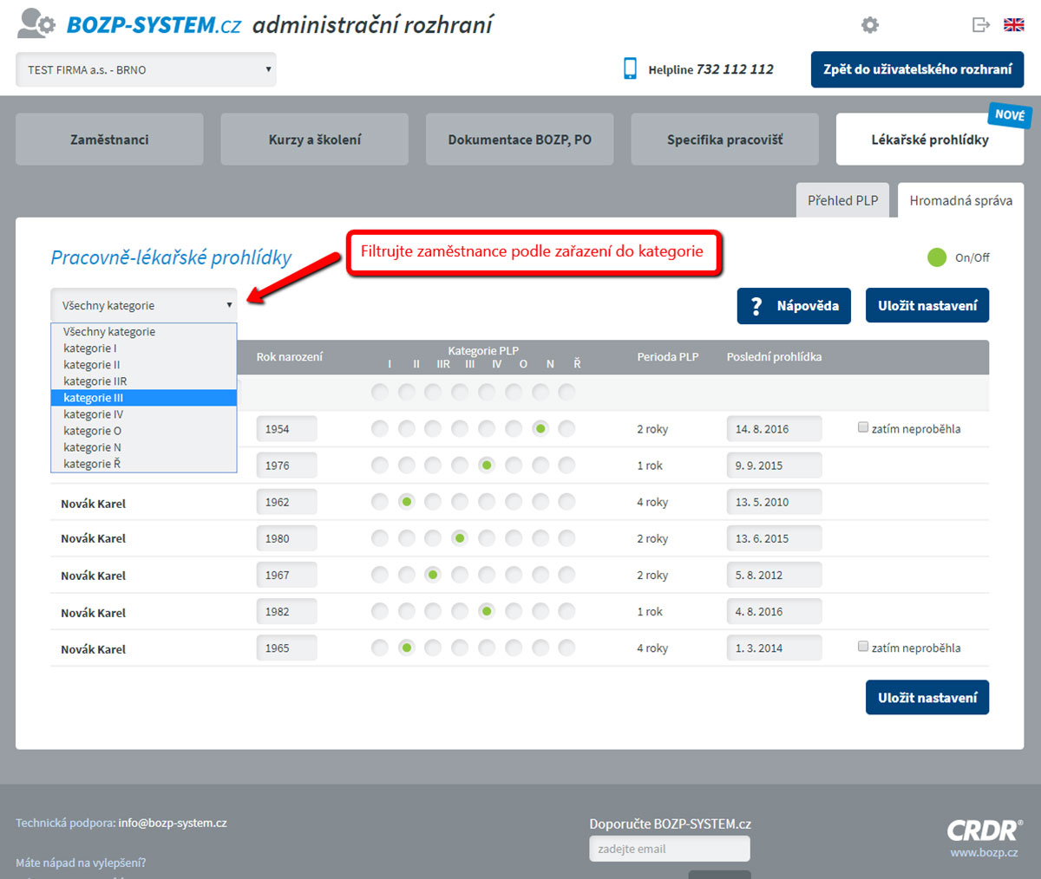Click the settings gear icon in header
Screen dimensions: 1041x879
[x=870, y=25]
